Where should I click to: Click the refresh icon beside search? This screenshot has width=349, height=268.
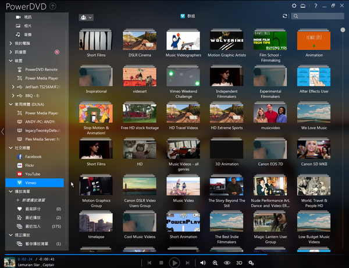pos(285,16)
